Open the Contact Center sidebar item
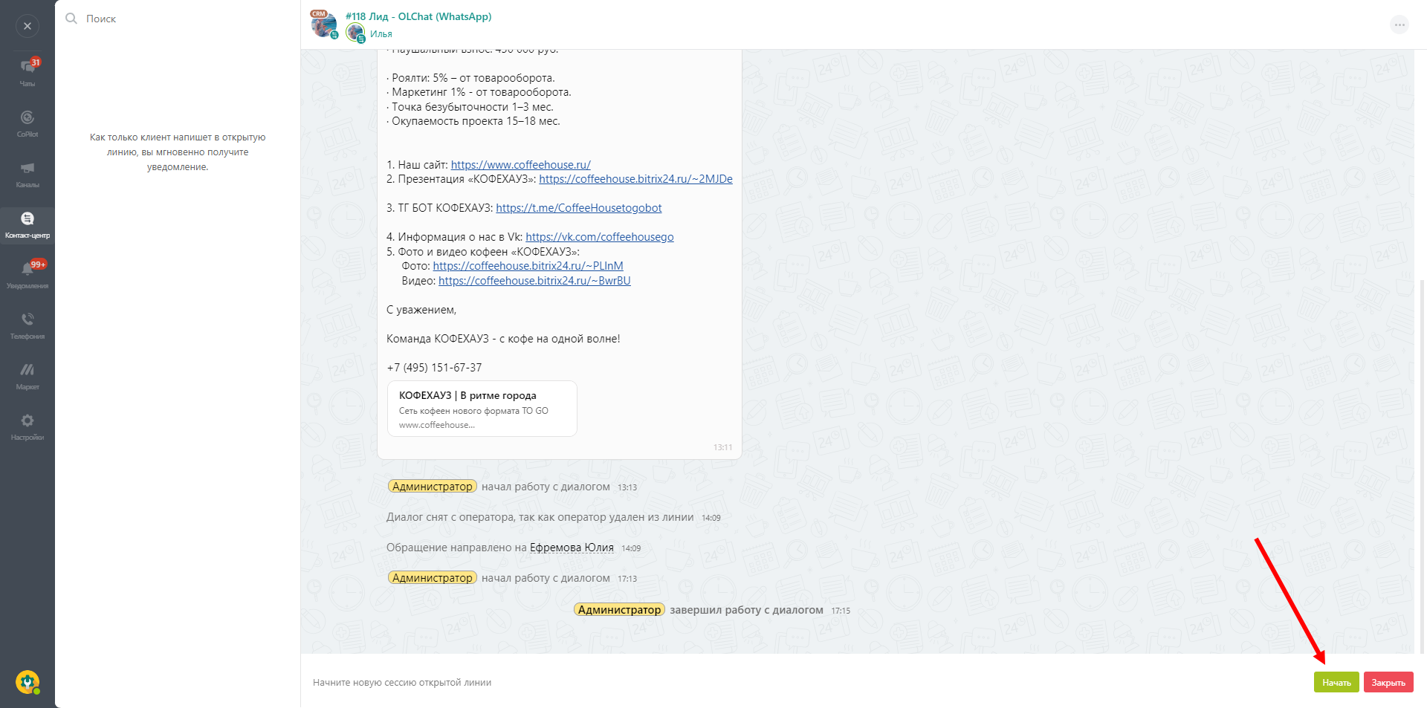This screenshot has height=708, width=1427. pos(27,224)
